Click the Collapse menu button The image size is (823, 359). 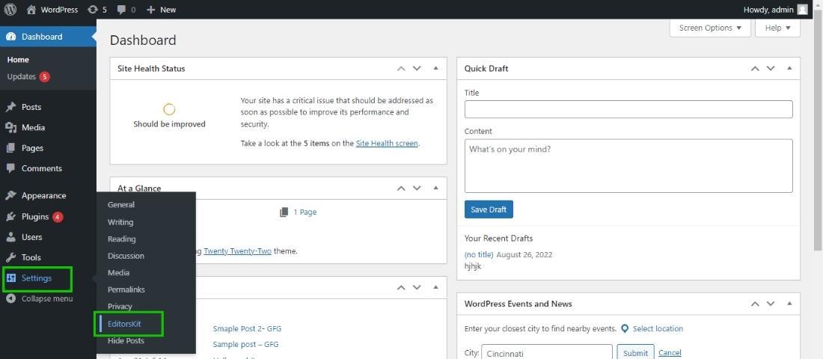[40, 298]
